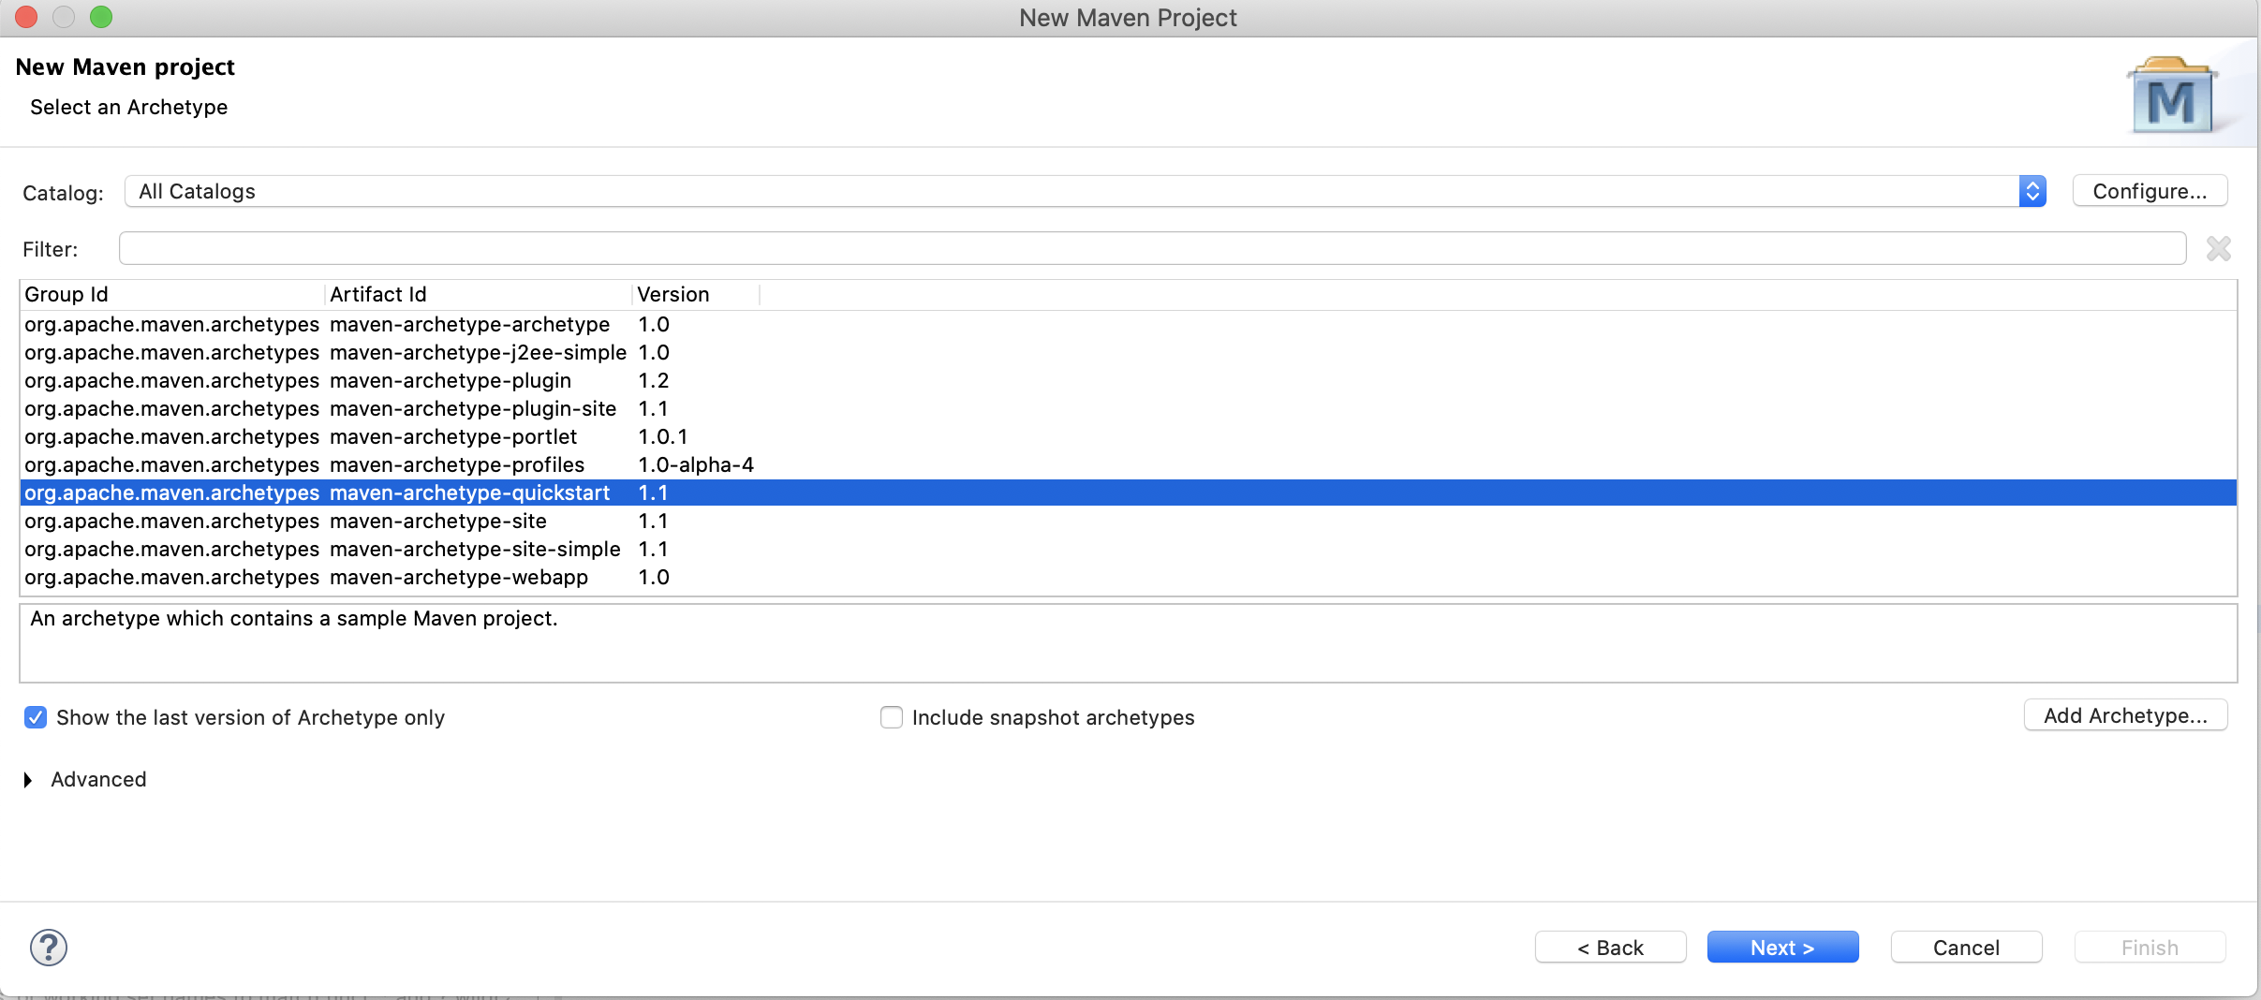2261x1000 pixels.
Task: Select the maven-archetype-archetype row
Action: coord(1128,325)
